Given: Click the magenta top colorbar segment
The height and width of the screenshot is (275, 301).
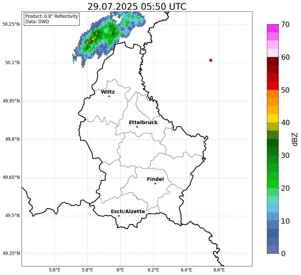Looking at the screenshot, I should [x=273, y=28].
